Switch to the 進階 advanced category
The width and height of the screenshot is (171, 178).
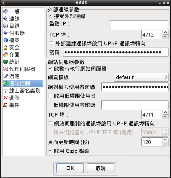coord(14,98)
